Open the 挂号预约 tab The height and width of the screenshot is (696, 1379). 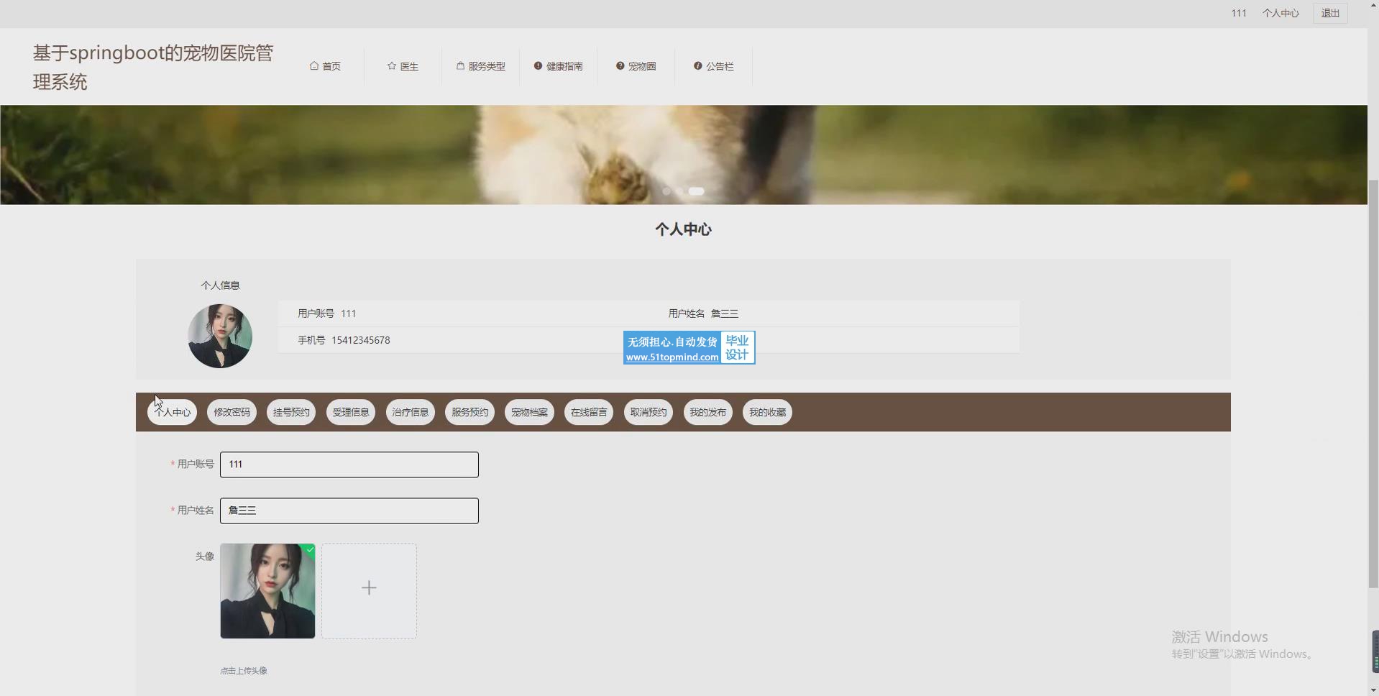[x=291, y=413]
